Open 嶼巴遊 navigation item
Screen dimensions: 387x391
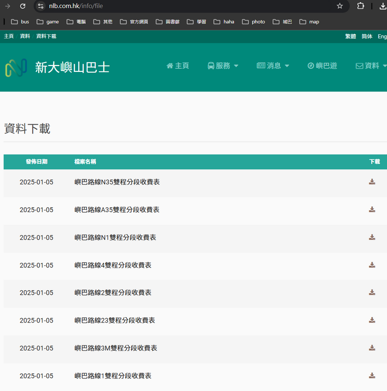(x=322, y=66)
